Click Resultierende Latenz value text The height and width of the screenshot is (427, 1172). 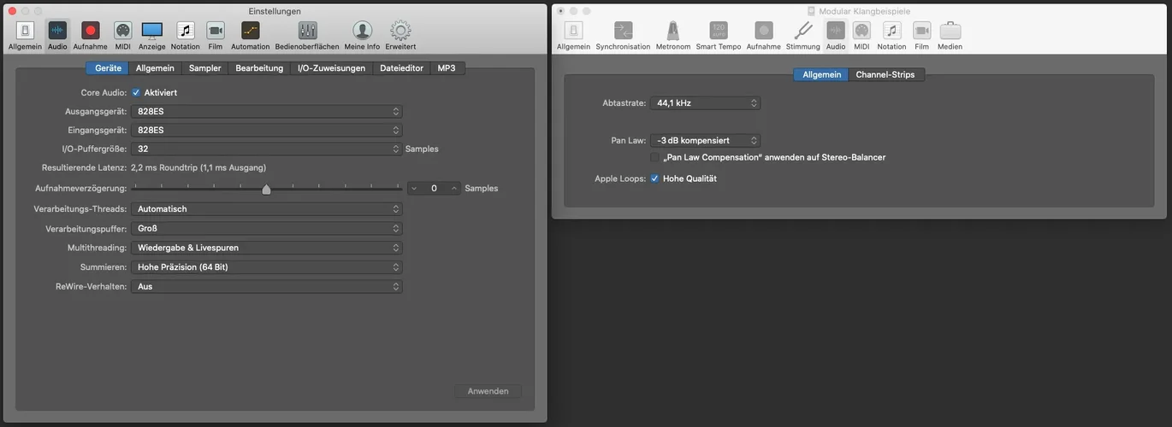(198, 167)
